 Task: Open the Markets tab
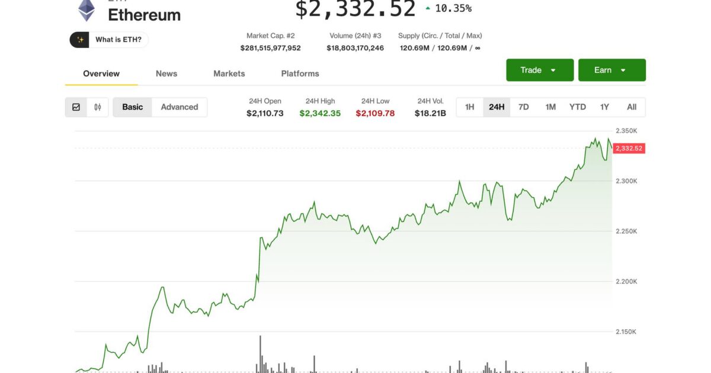tap(229, 73)
